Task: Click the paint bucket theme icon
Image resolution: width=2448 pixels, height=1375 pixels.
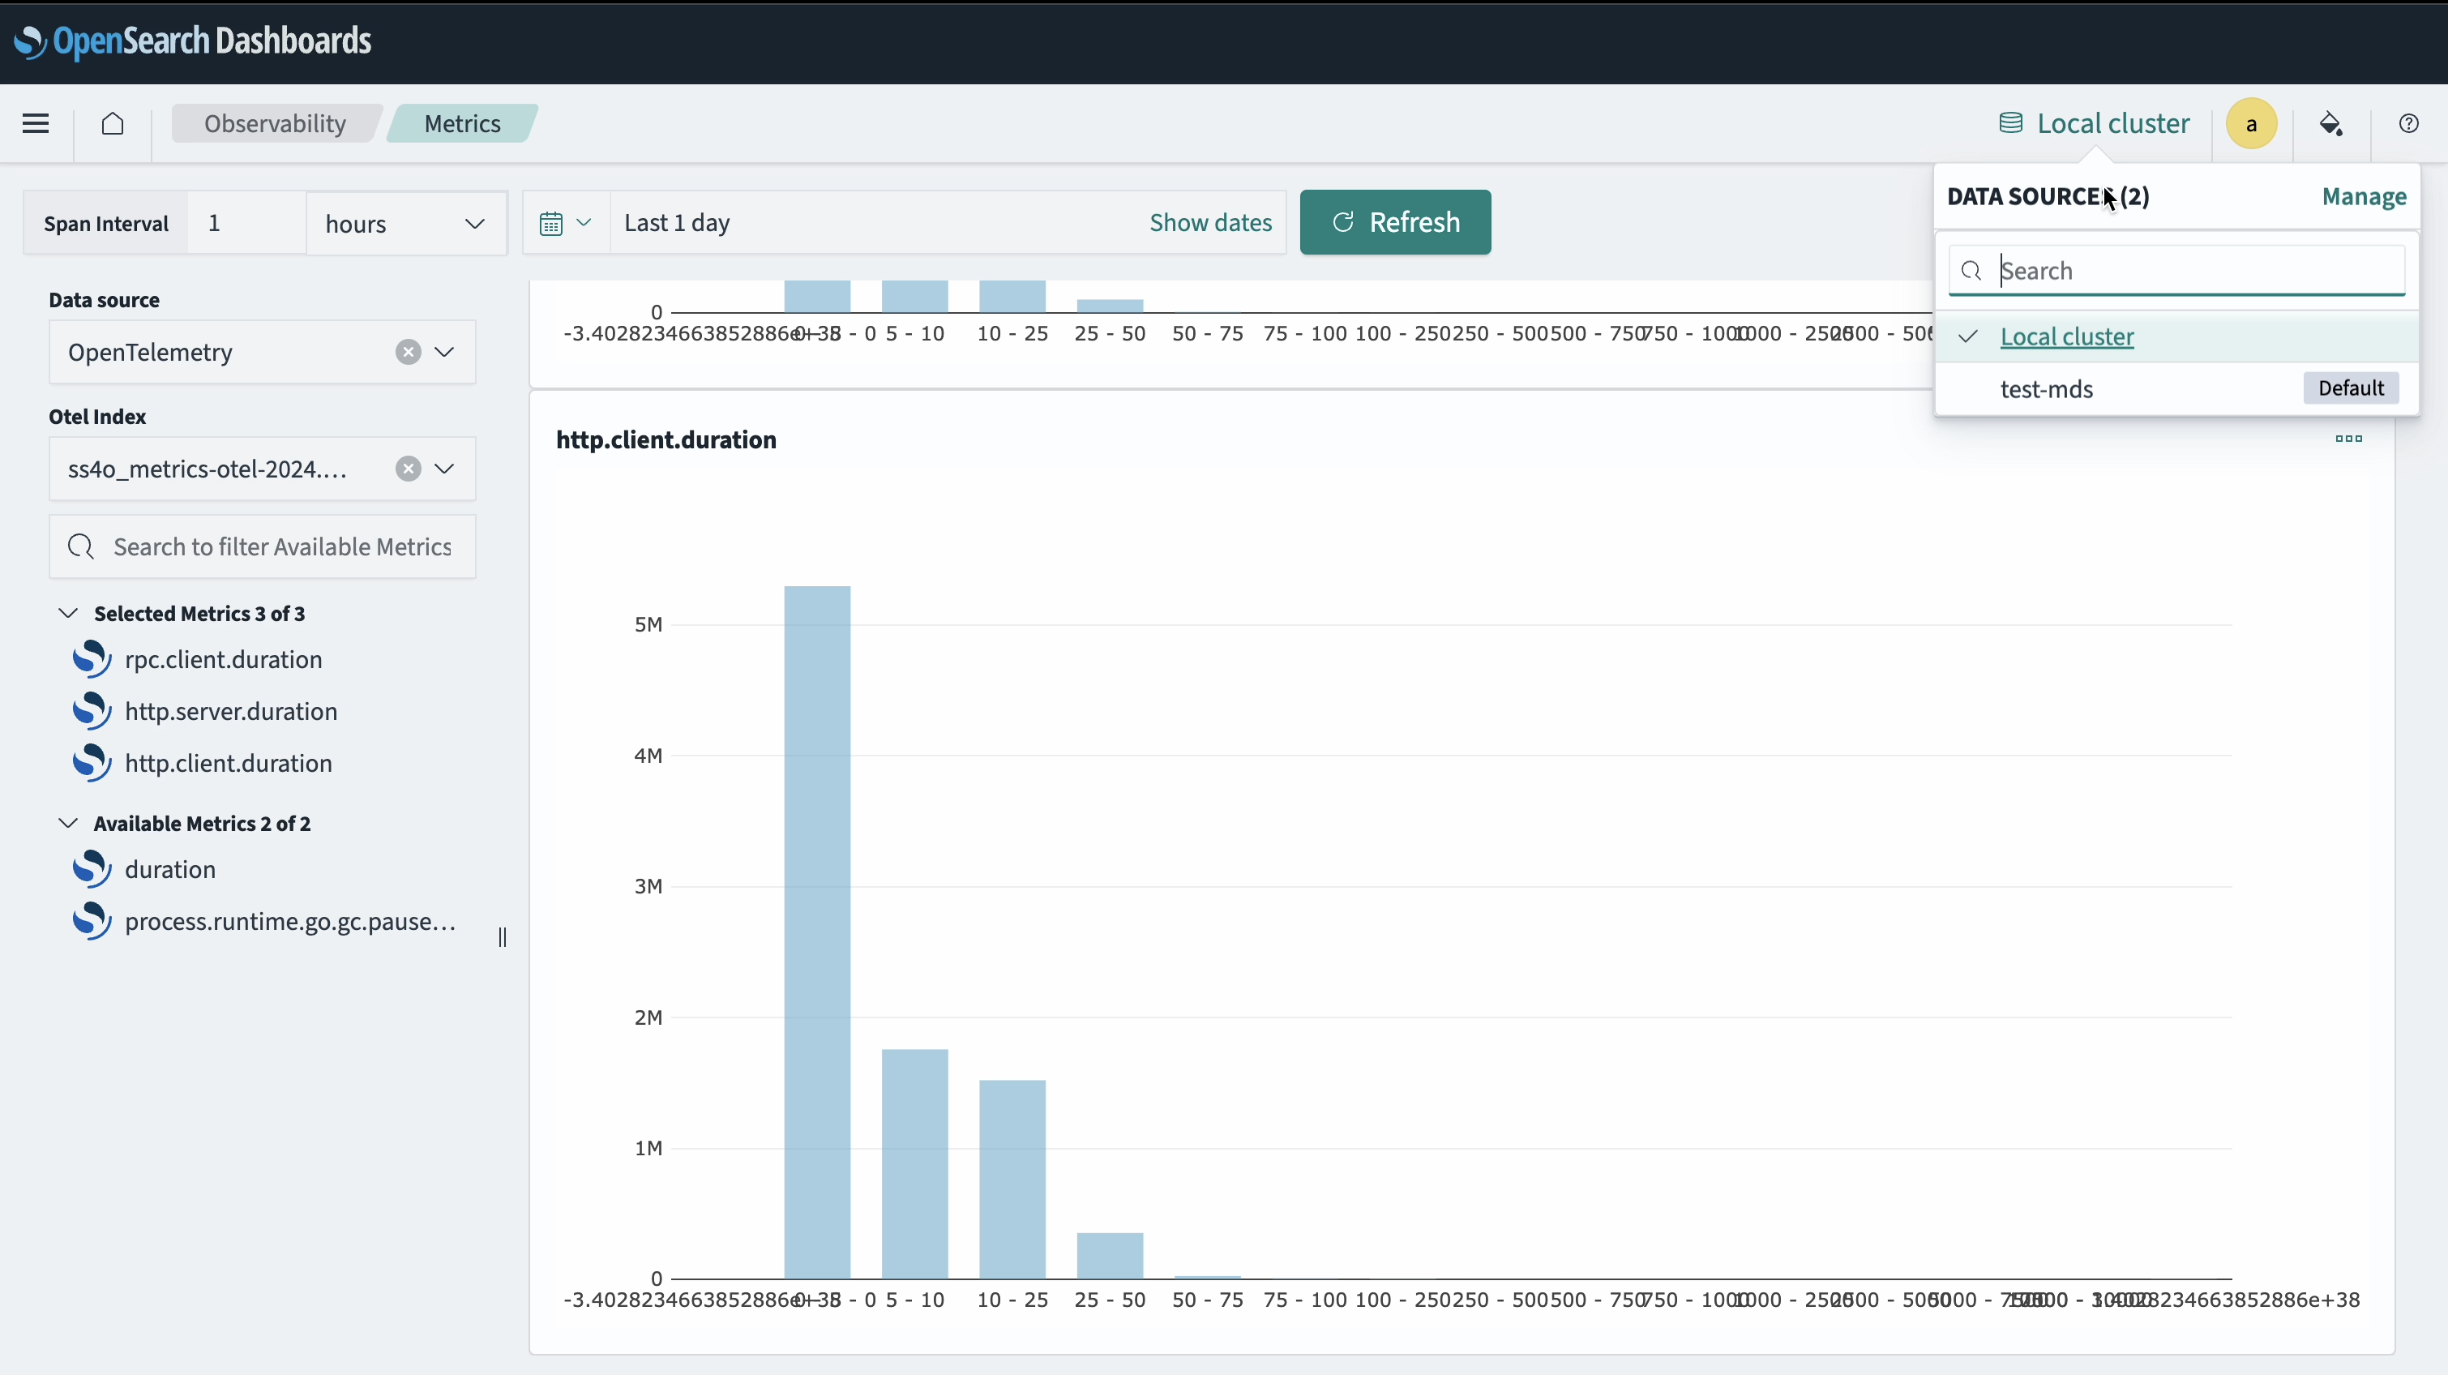Action: [2331, 123]
